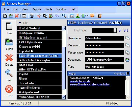The image size is (132, 107).
Task: Click inside the Type field
Action: click(x=104, y=67)
